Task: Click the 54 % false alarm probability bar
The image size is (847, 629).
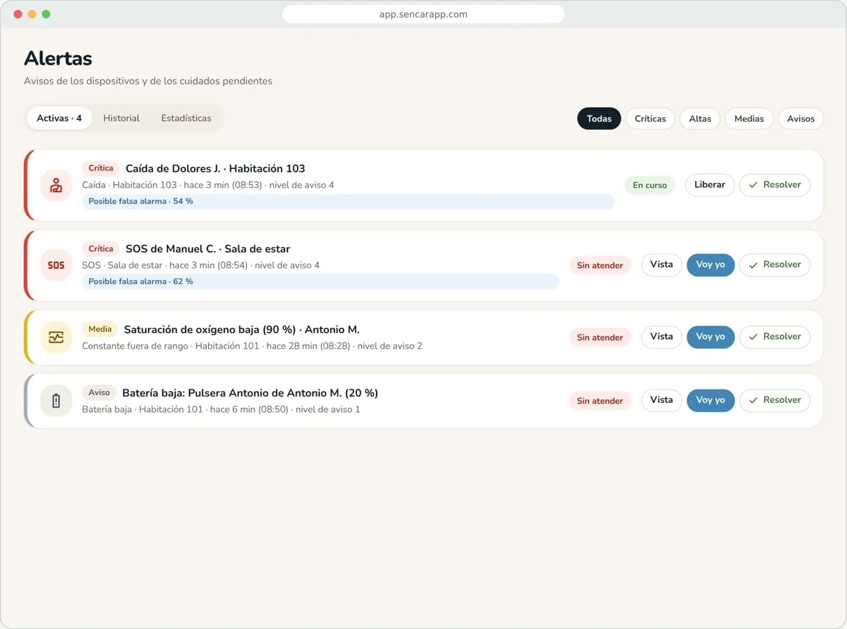Action: pyautogui.click(x=348, y=201)
